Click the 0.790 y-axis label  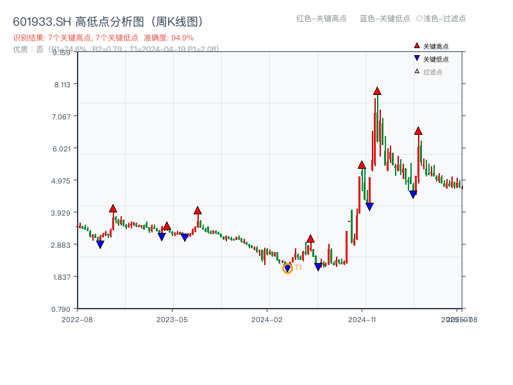(61, 309)
